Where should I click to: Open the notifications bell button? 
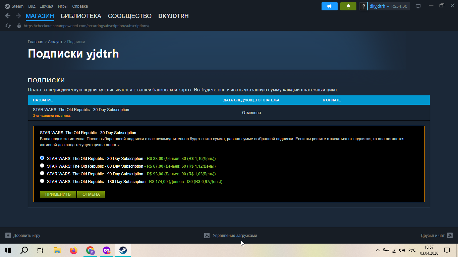(x=348, y=6)
